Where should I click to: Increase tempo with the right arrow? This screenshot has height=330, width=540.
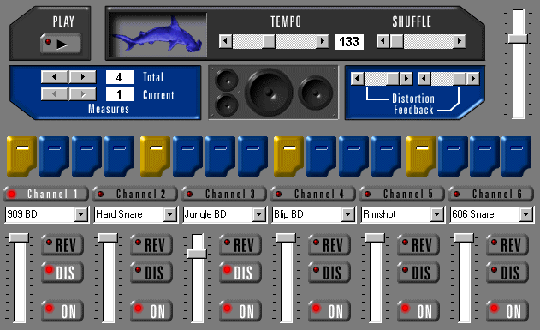click(323, 41)
